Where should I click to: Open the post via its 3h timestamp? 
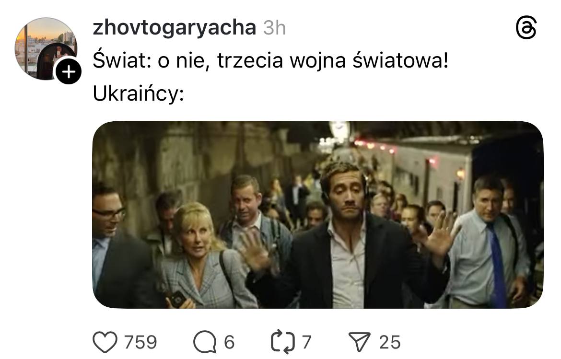tap(274, 28)
